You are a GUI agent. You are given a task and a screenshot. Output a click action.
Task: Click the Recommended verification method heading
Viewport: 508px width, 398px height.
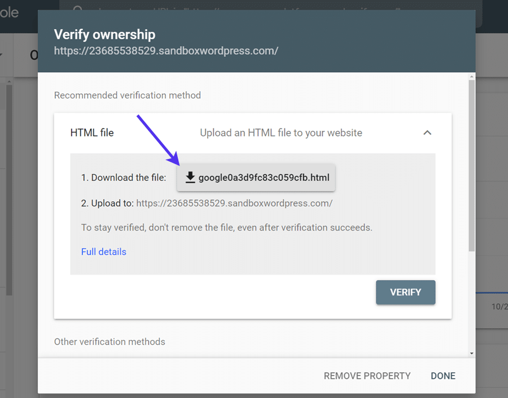tap(127, 95)
